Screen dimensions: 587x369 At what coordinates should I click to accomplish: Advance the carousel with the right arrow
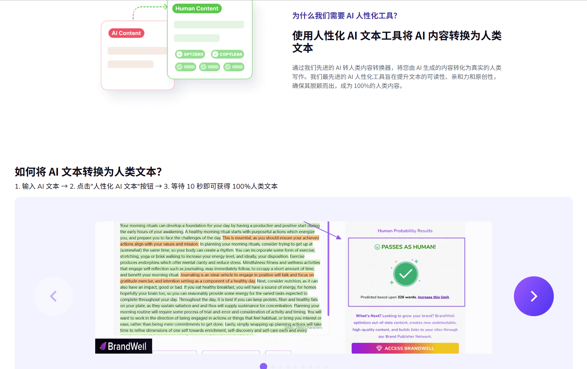coord(534,296)
